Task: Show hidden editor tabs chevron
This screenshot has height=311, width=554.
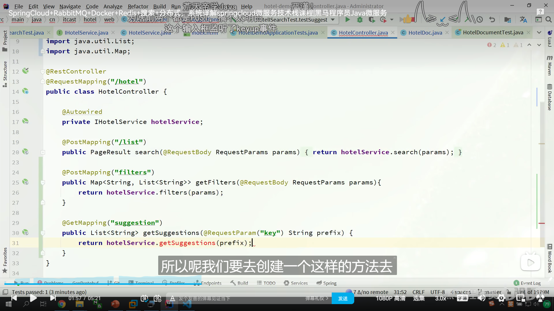Action: point(539,33)
